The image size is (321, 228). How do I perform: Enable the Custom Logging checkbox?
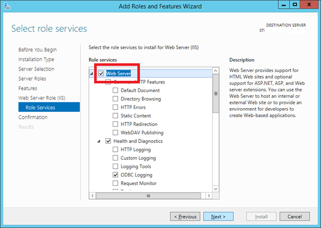click(x=115, y=158)
